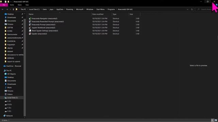Screen dimensions: 218x122
Task: Select the Anaconda Navigator shortcut icon
Action: [30, 18]
